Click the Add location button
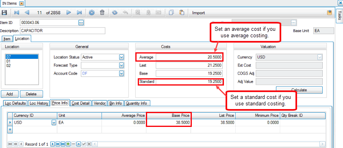Viewport: 343px width, 148px height. coord(10,94)
